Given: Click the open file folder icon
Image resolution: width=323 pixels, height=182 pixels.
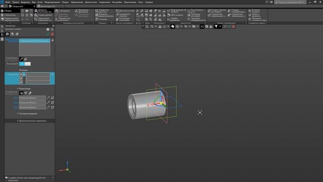Looking at the screenshot, I should (x=27, y=11).
